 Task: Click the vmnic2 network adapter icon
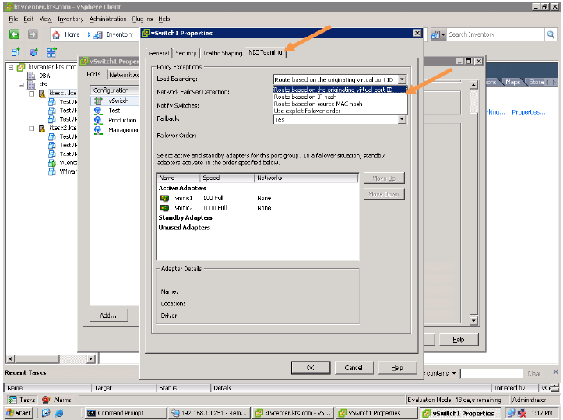pos(164,208)
